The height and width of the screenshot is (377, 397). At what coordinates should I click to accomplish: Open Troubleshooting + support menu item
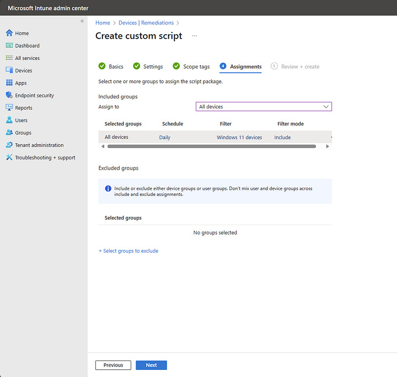click(x=45, y=157)
